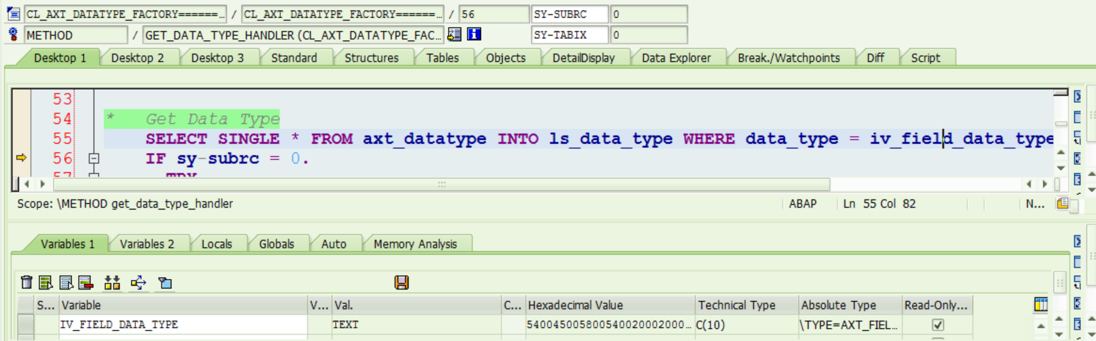The width and height of the screenshot is (1096, 341).
Task: Click the second CL_AXT_DATATYPE_FACTORY include field
Action: [x=343, y=14]
